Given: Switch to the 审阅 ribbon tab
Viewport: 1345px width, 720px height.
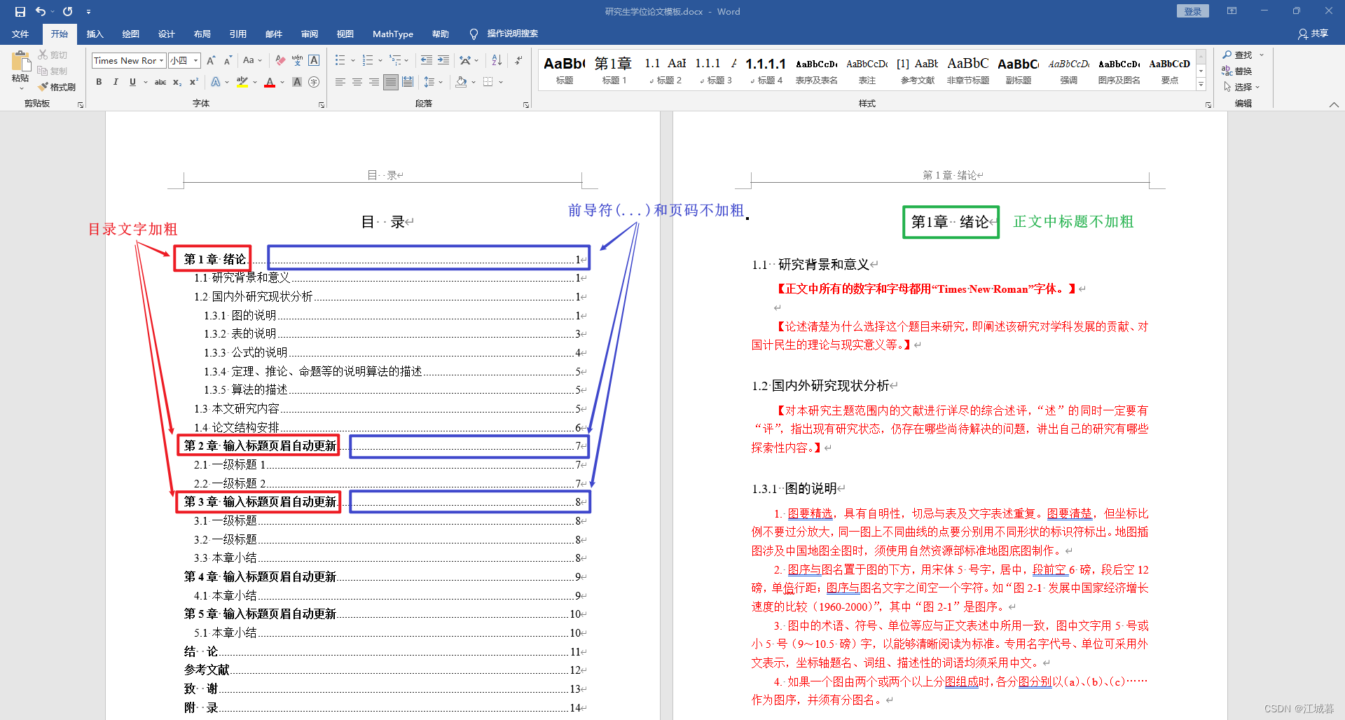Looking at the screenshot, I should click(309, 34).
